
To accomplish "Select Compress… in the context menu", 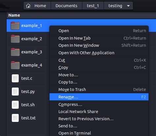I will point(99,104).
